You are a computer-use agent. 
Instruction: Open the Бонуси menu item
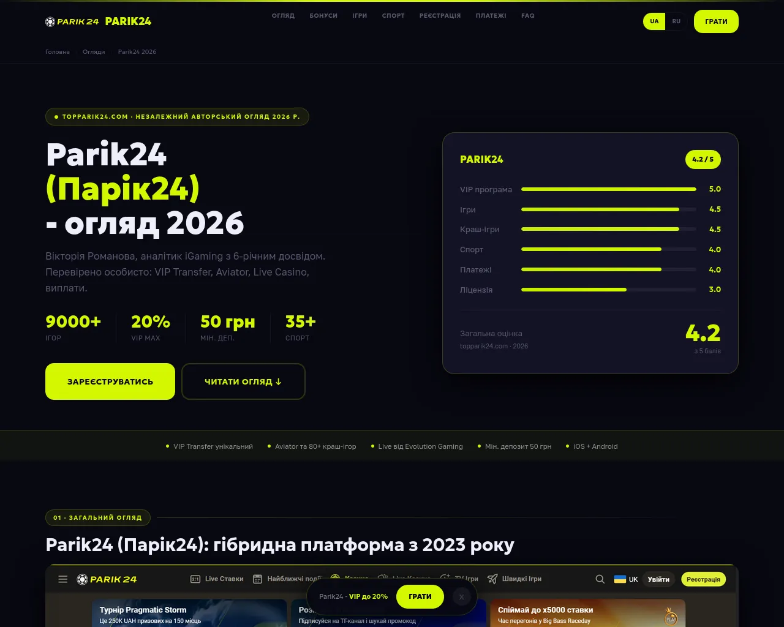click(x=323, y=16)
